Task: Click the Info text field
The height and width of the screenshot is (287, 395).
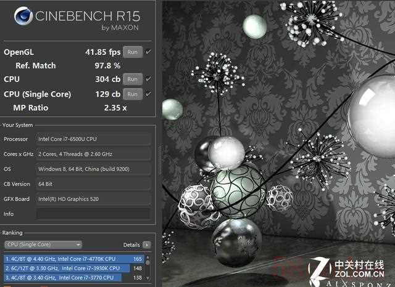Action: pyautogui.click(x=93, y=214)
